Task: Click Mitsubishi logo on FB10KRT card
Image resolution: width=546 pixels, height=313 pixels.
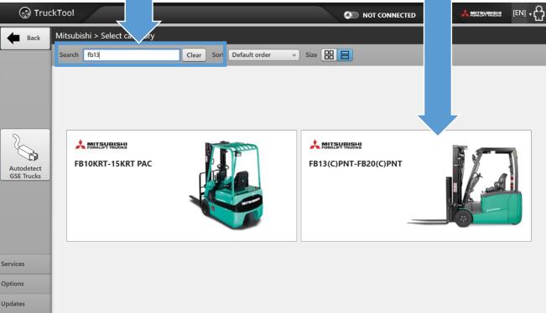Action: coord(101,145)
